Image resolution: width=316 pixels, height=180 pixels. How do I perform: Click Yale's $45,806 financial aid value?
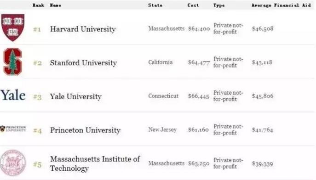coord(263,96)
